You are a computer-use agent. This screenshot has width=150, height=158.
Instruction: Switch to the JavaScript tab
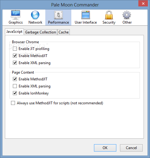pos(14,32)
